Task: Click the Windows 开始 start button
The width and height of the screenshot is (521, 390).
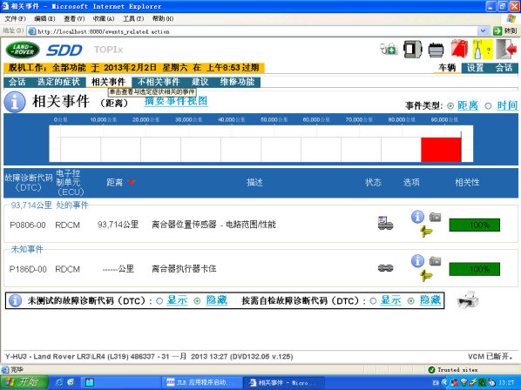Action: pyautogui.click(x=24, y=382)
